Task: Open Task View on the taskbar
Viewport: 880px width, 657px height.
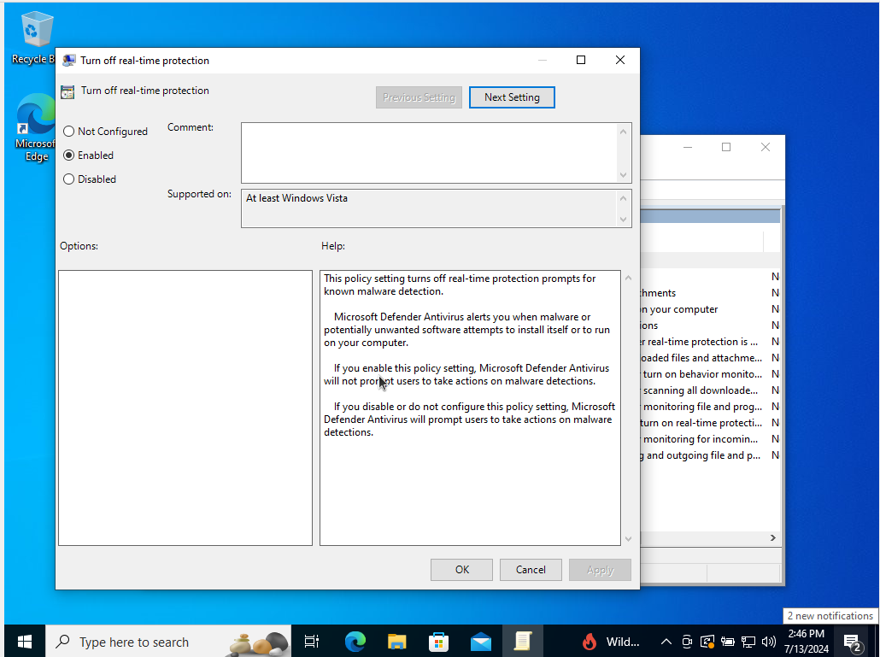Action: (x=312, y=642)
